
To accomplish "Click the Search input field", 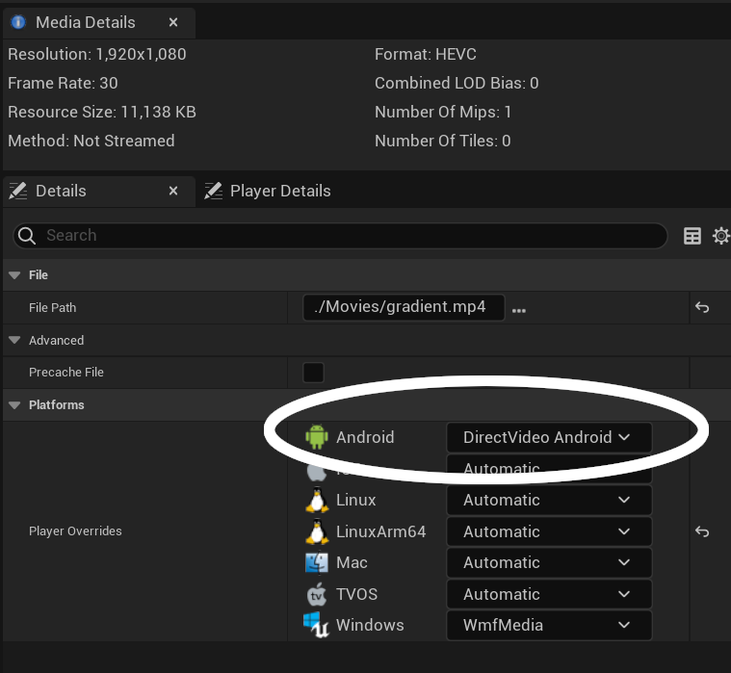I will 347,236.
